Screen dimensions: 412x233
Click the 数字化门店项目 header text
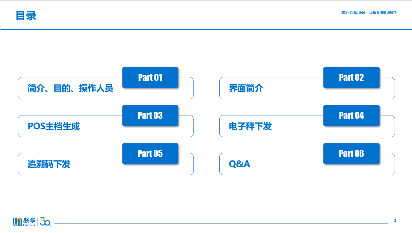click(x=354, y=12)
